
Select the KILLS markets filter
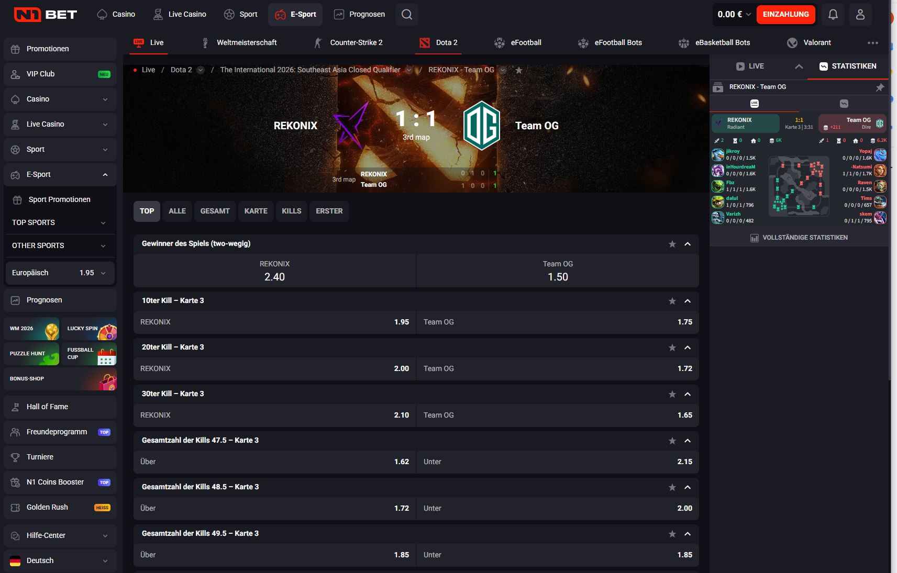pos(291,211)
